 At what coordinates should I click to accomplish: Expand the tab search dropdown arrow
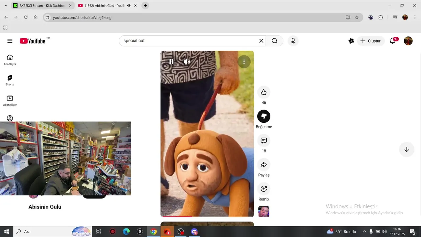[6, 6]
